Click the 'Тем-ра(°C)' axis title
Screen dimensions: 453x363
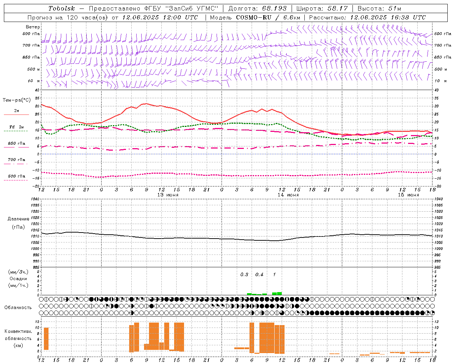[x=17, y=100]
